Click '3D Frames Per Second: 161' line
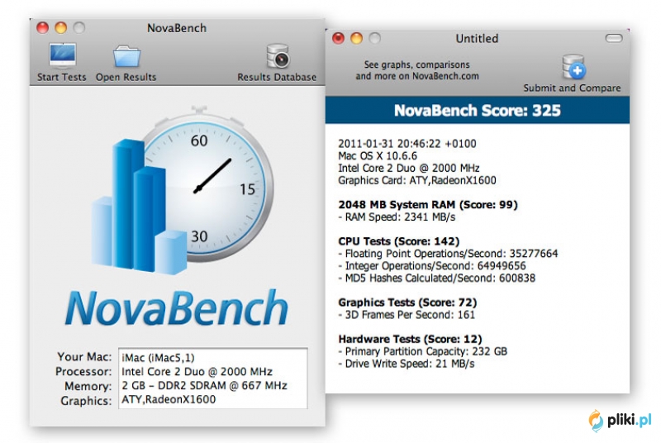Viewport: 661px width, 443px height. click(407, 315)
